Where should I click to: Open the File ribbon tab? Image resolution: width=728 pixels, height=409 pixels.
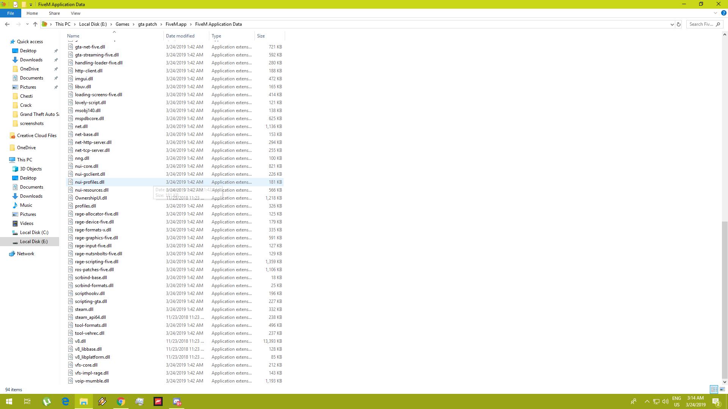pyautogui.click(x=11, y=13)
